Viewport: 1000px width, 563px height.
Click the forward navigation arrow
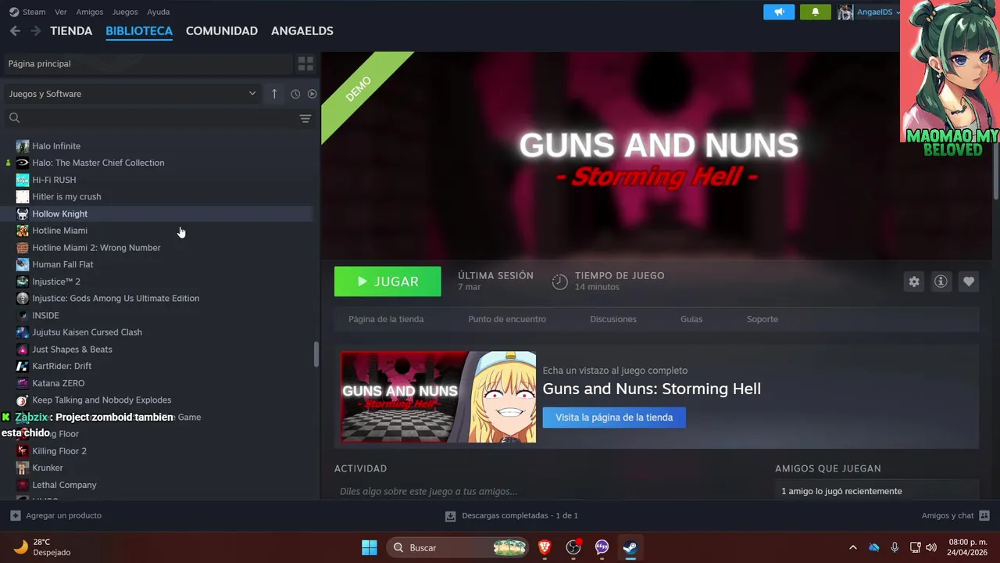coord(36,30)
